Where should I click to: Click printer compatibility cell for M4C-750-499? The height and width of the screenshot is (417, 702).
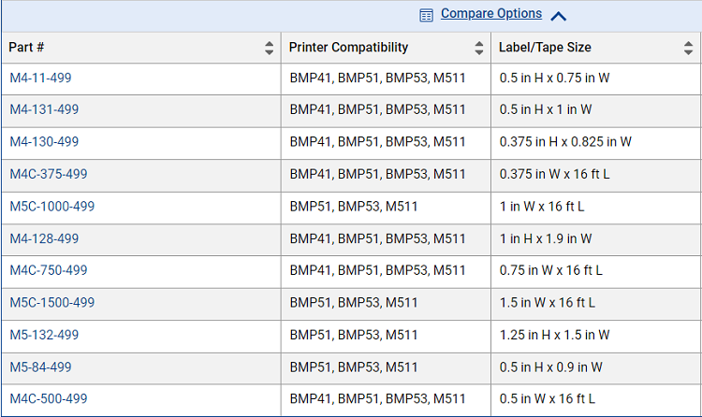(386, 271)
